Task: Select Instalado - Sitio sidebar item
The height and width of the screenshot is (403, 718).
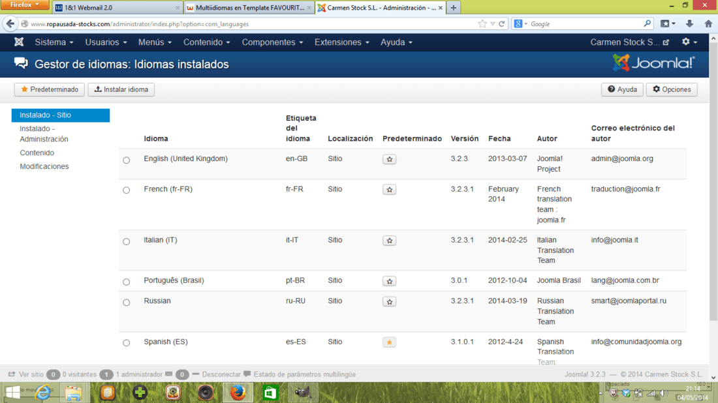Action: point(61,115)
